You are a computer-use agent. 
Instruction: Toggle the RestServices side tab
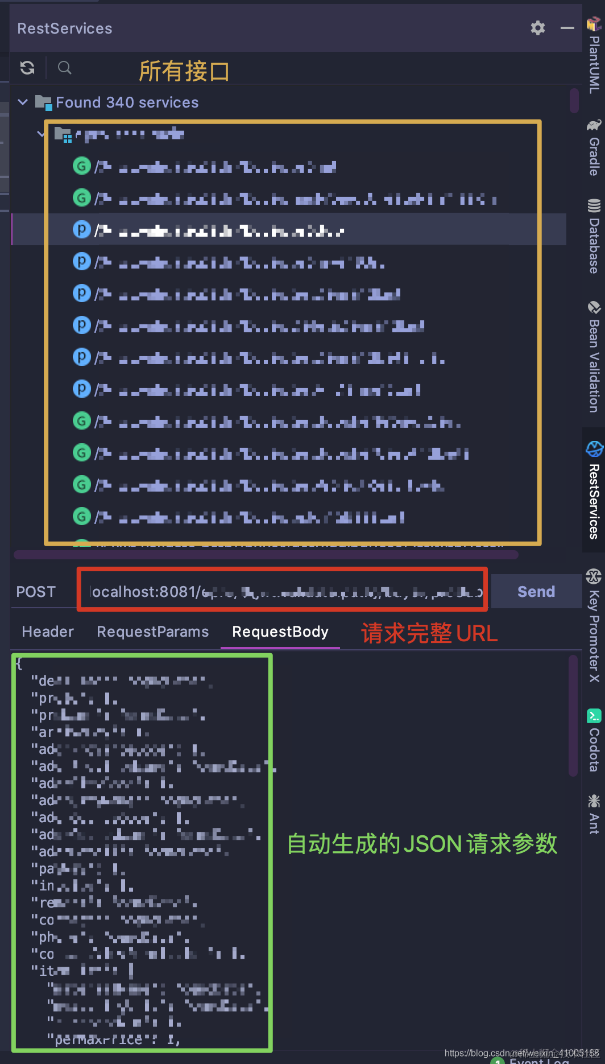[x=594, y=490]
